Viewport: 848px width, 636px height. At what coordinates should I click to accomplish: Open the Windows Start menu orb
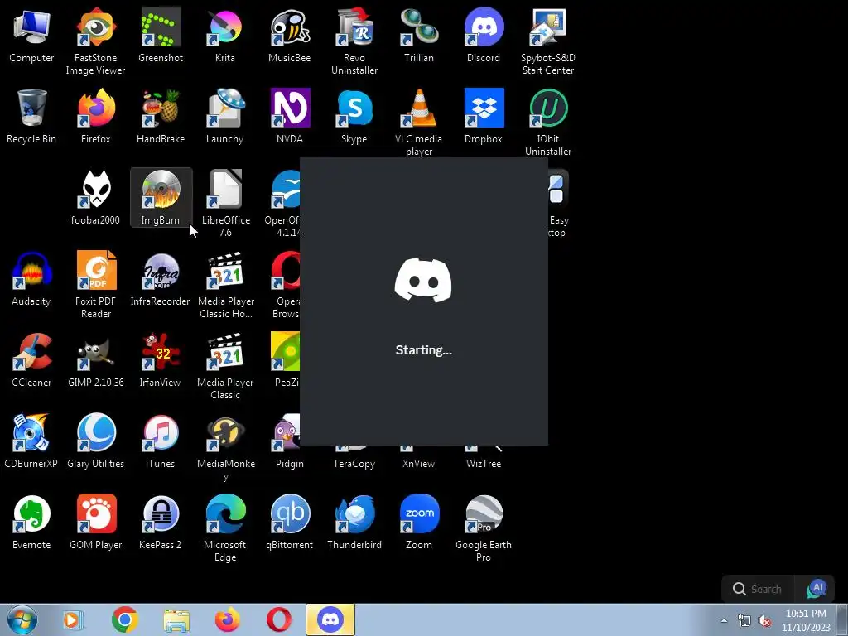(22, 619)
